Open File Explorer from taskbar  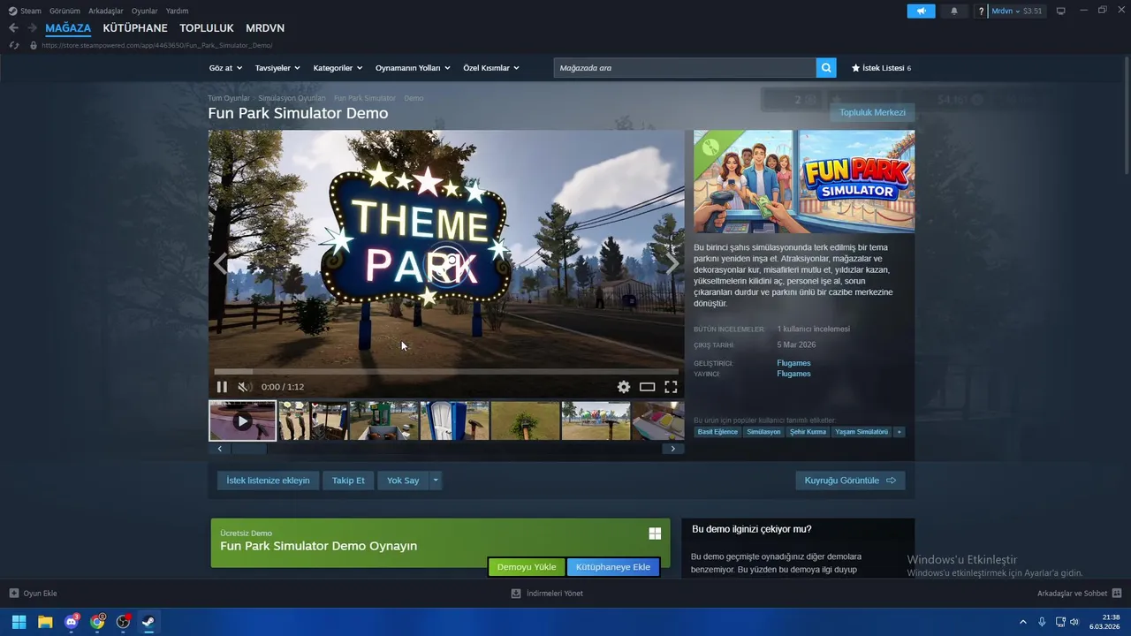pyautogui.click(x=45, y=622)
